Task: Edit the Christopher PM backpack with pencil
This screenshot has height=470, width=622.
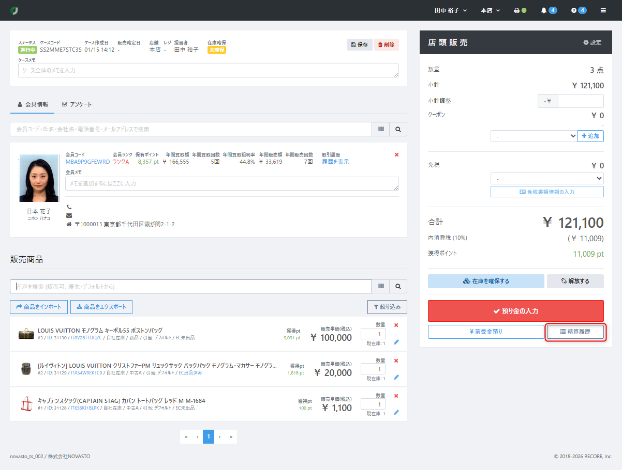Action: [x=396, y=377]
